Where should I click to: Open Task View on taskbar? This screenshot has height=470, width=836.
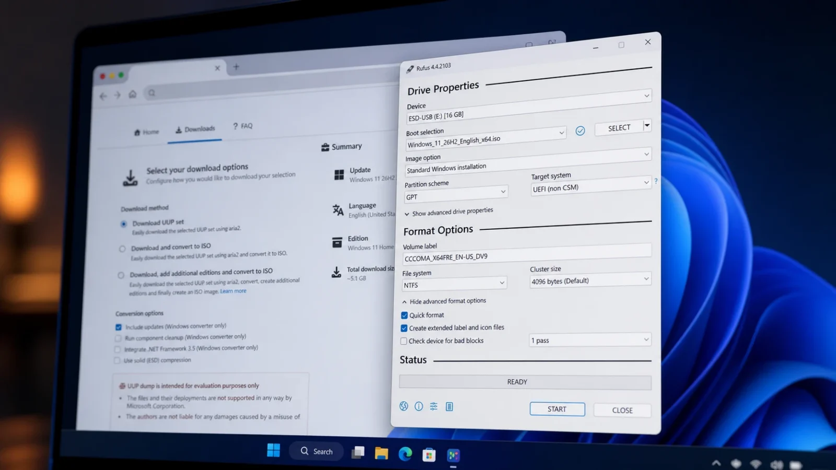pyautogui.click(x=358, y=452)
